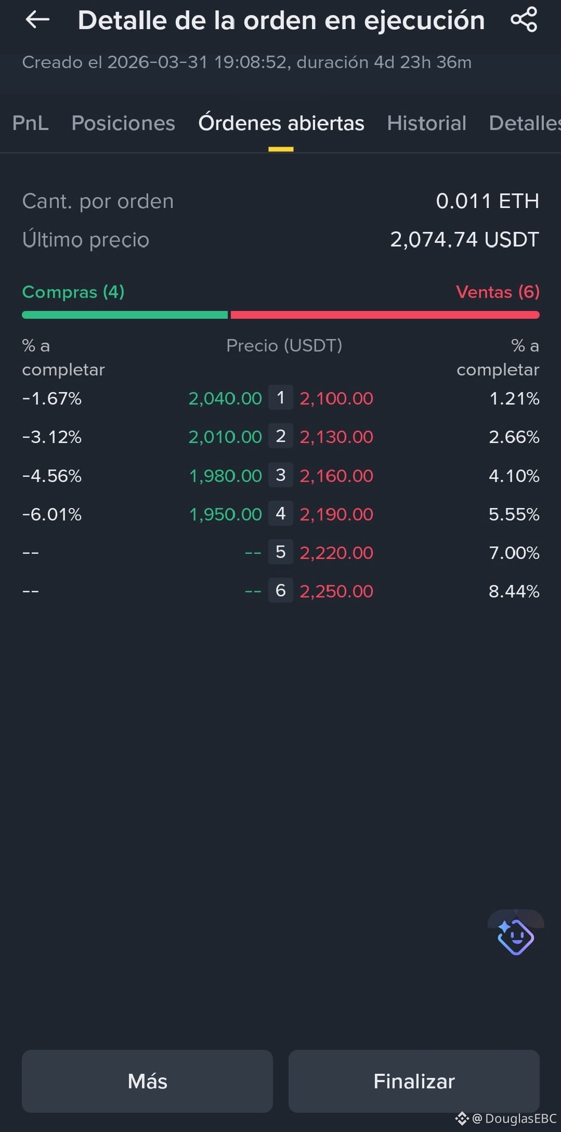Switch to the Historial tab

[x=426, y=123]
